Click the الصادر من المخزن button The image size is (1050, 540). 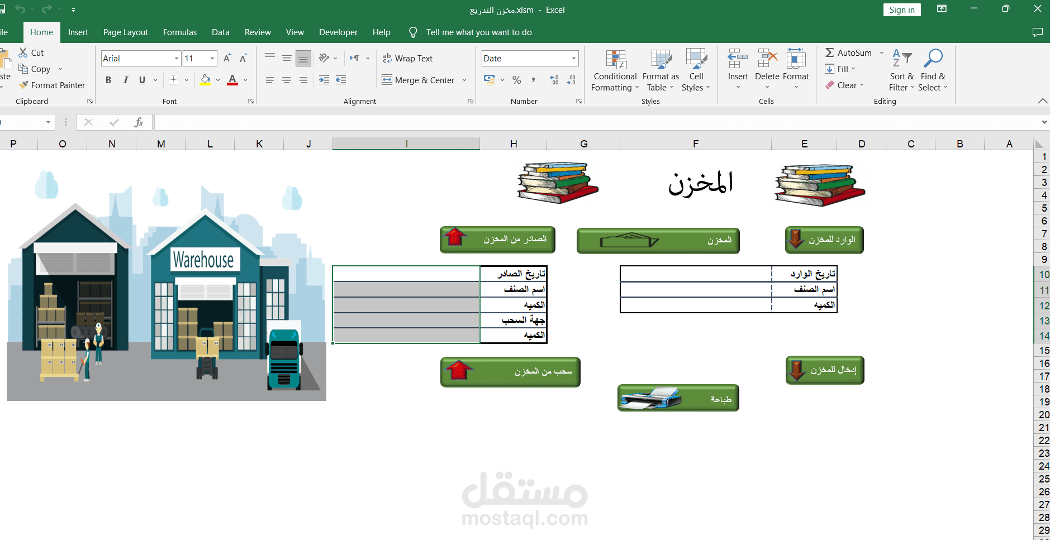click(x=497, y=240)
